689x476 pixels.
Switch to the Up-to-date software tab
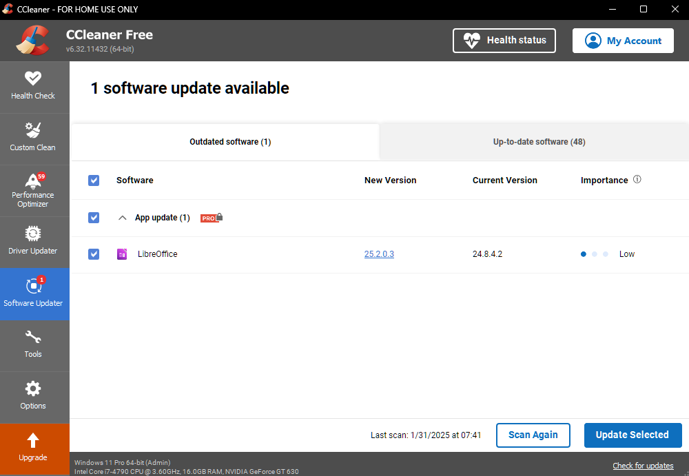click(535, 142)
